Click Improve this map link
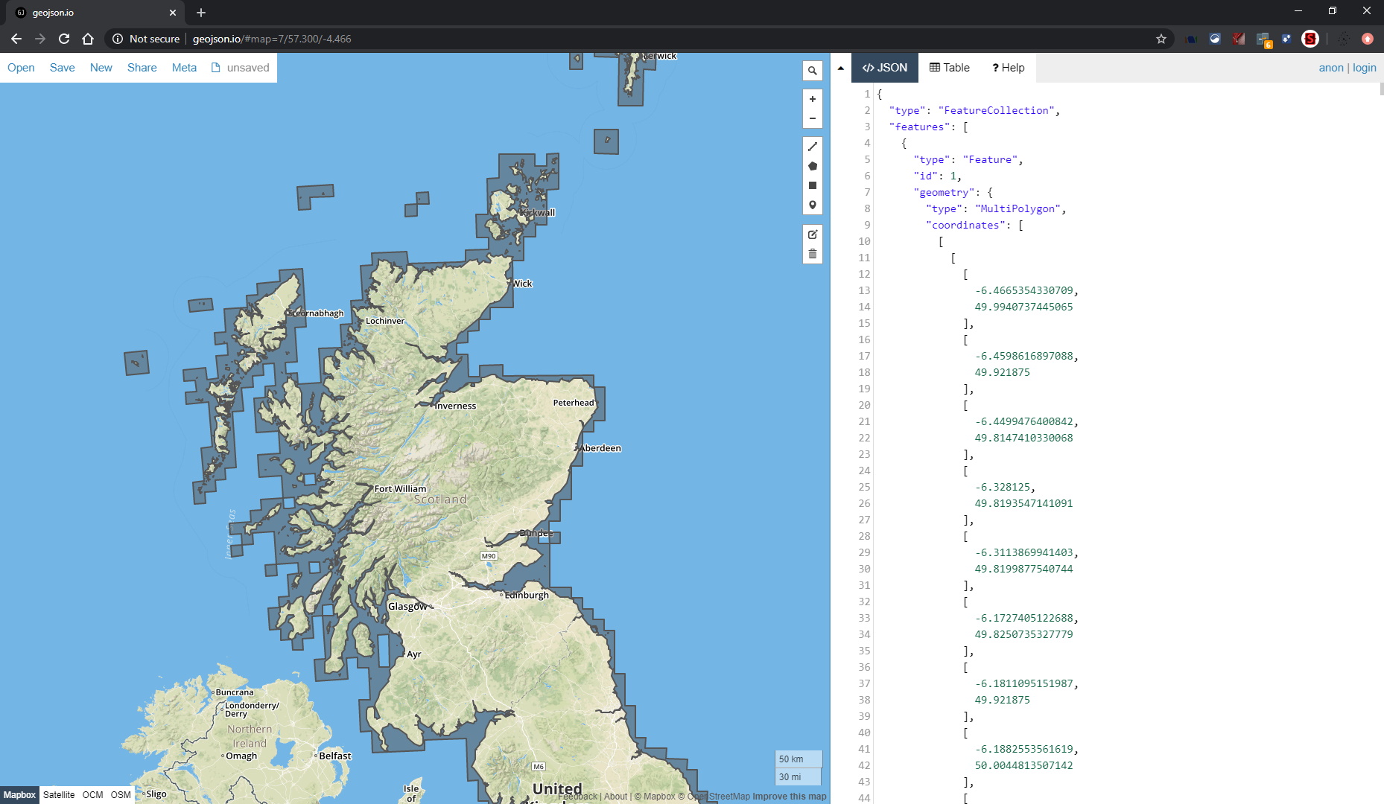This screenshot has height=804, width=1384. tap(790, 797)
